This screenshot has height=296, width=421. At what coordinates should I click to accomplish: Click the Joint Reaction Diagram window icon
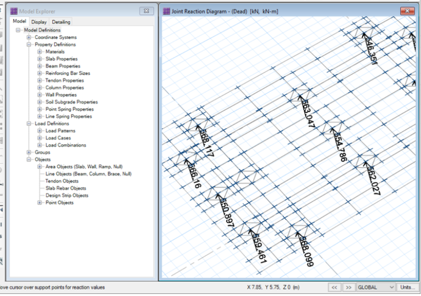click(x=166, y=11)
